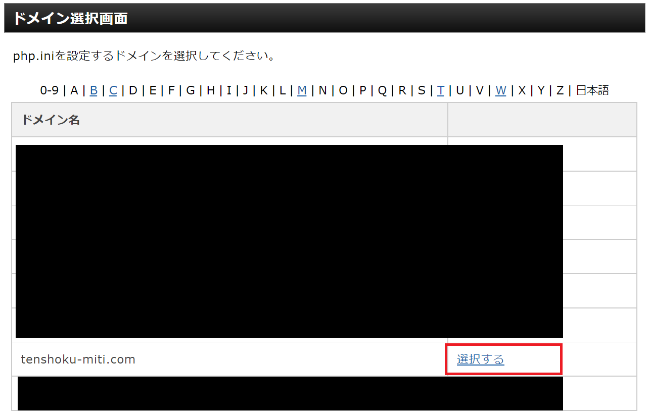Click the letter N in the index
The image size is (650, 416).
point(322,90)
